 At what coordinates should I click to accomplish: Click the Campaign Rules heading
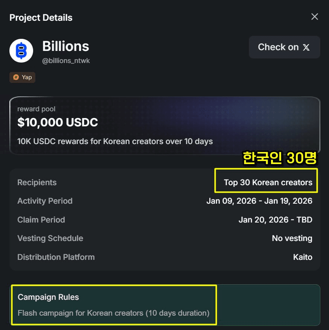point(48,297)
